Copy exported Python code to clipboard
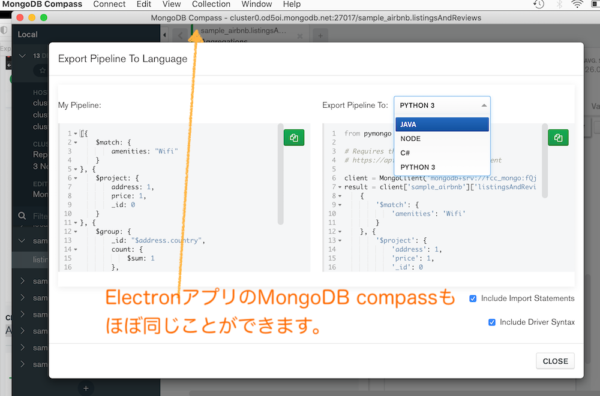This screenshot has width=600, height=396. [x=558, y=138]
